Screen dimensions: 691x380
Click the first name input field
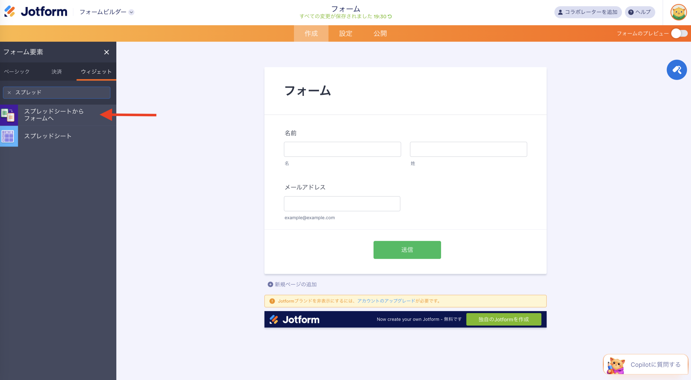coord(342,149)
